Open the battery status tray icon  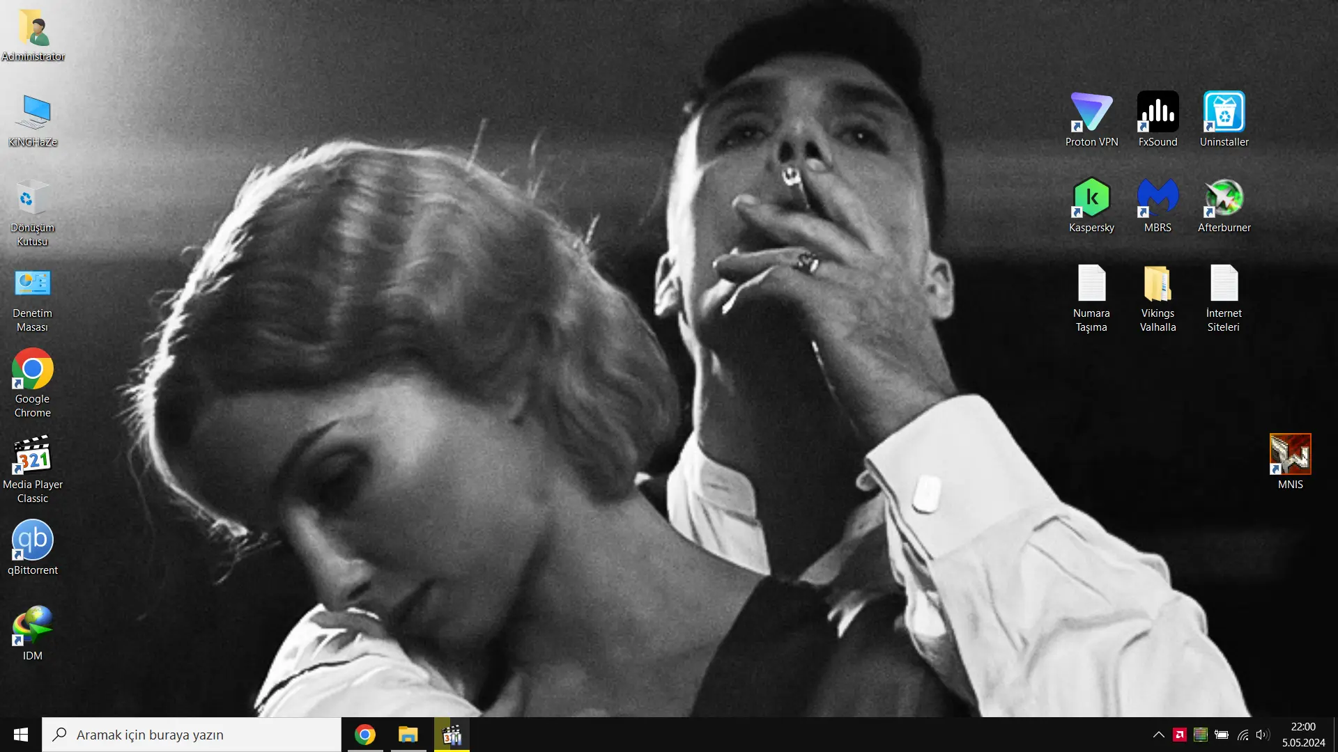(x=1222, y=735)
